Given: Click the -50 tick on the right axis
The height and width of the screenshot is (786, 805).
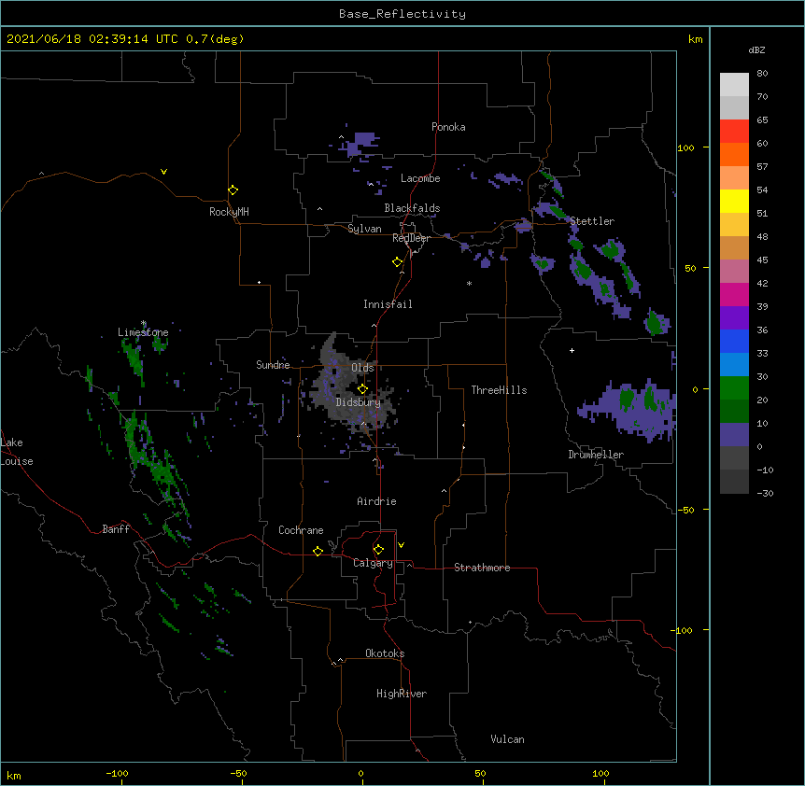Looking at the screenshot, I should 685,510.
